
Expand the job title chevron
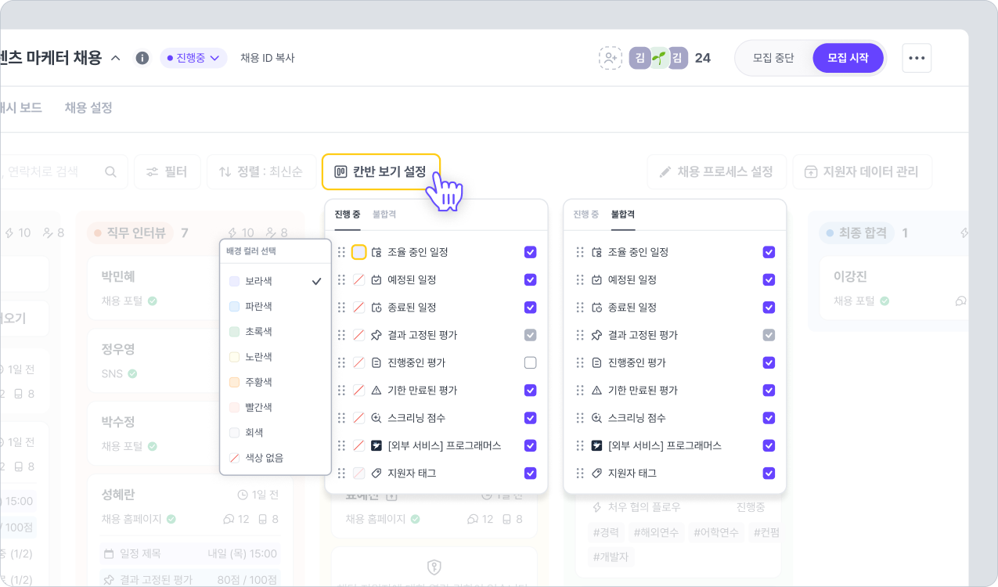click(115, 58)
